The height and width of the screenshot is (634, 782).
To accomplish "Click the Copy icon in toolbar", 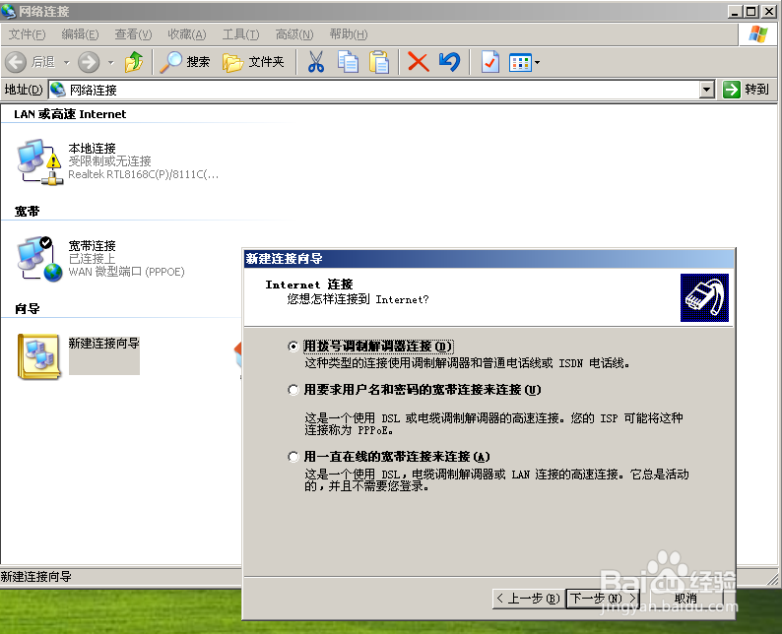I will coord(348,62).
